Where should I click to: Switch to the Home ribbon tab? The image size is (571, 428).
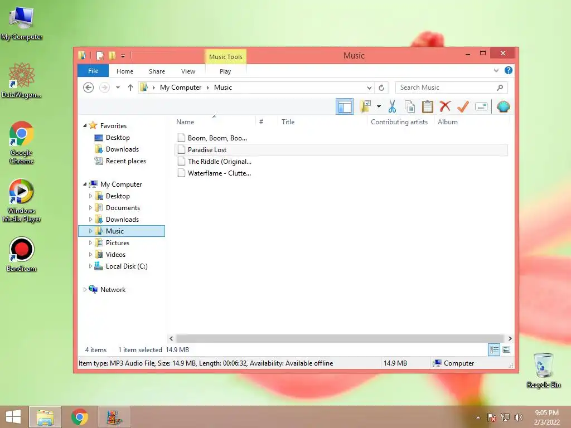[125, 71]
